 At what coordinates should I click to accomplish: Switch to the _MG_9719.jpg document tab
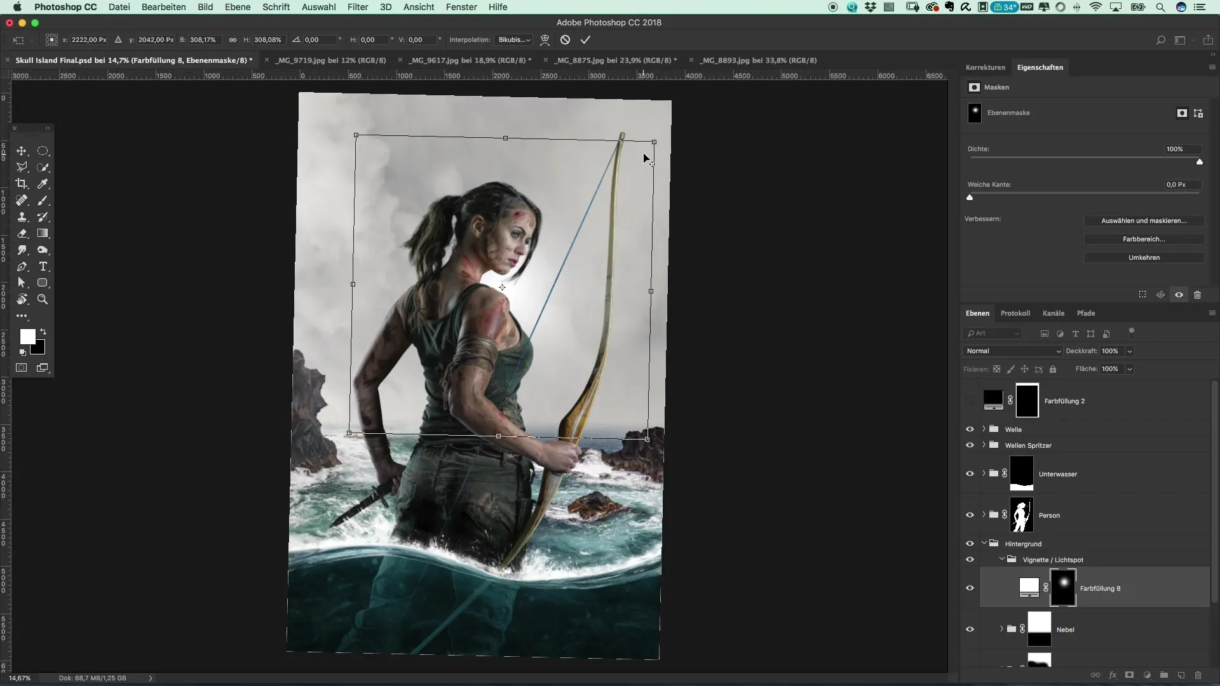tap(330, 60)
